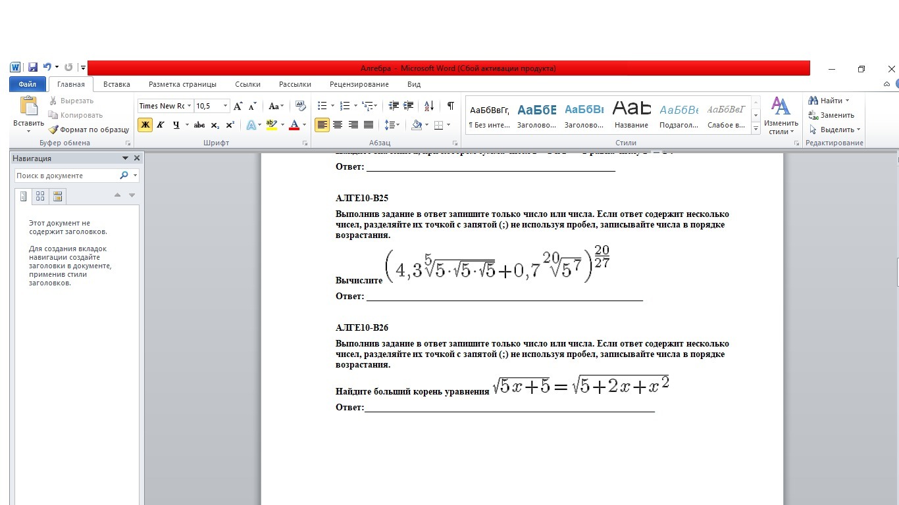The height and width of the screenshot is (505, 899).
Task: Open the numbered list dropdown arrow
Action: (x=356, y=106)
